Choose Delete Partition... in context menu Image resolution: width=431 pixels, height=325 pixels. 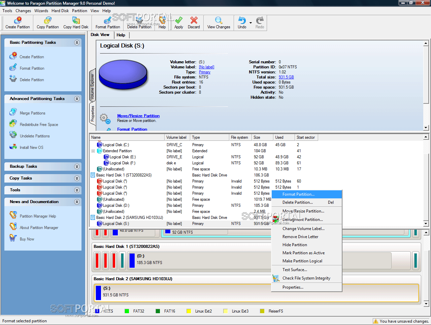coord(307,202)
